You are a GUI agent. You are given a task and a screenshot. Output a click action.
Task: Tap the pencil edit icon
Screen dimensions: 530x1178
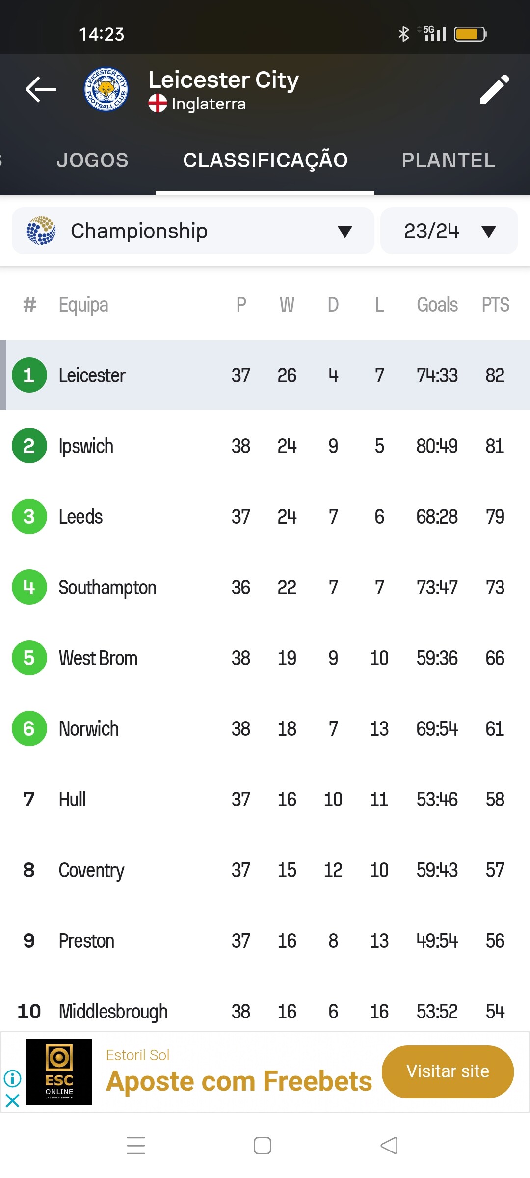494,89
